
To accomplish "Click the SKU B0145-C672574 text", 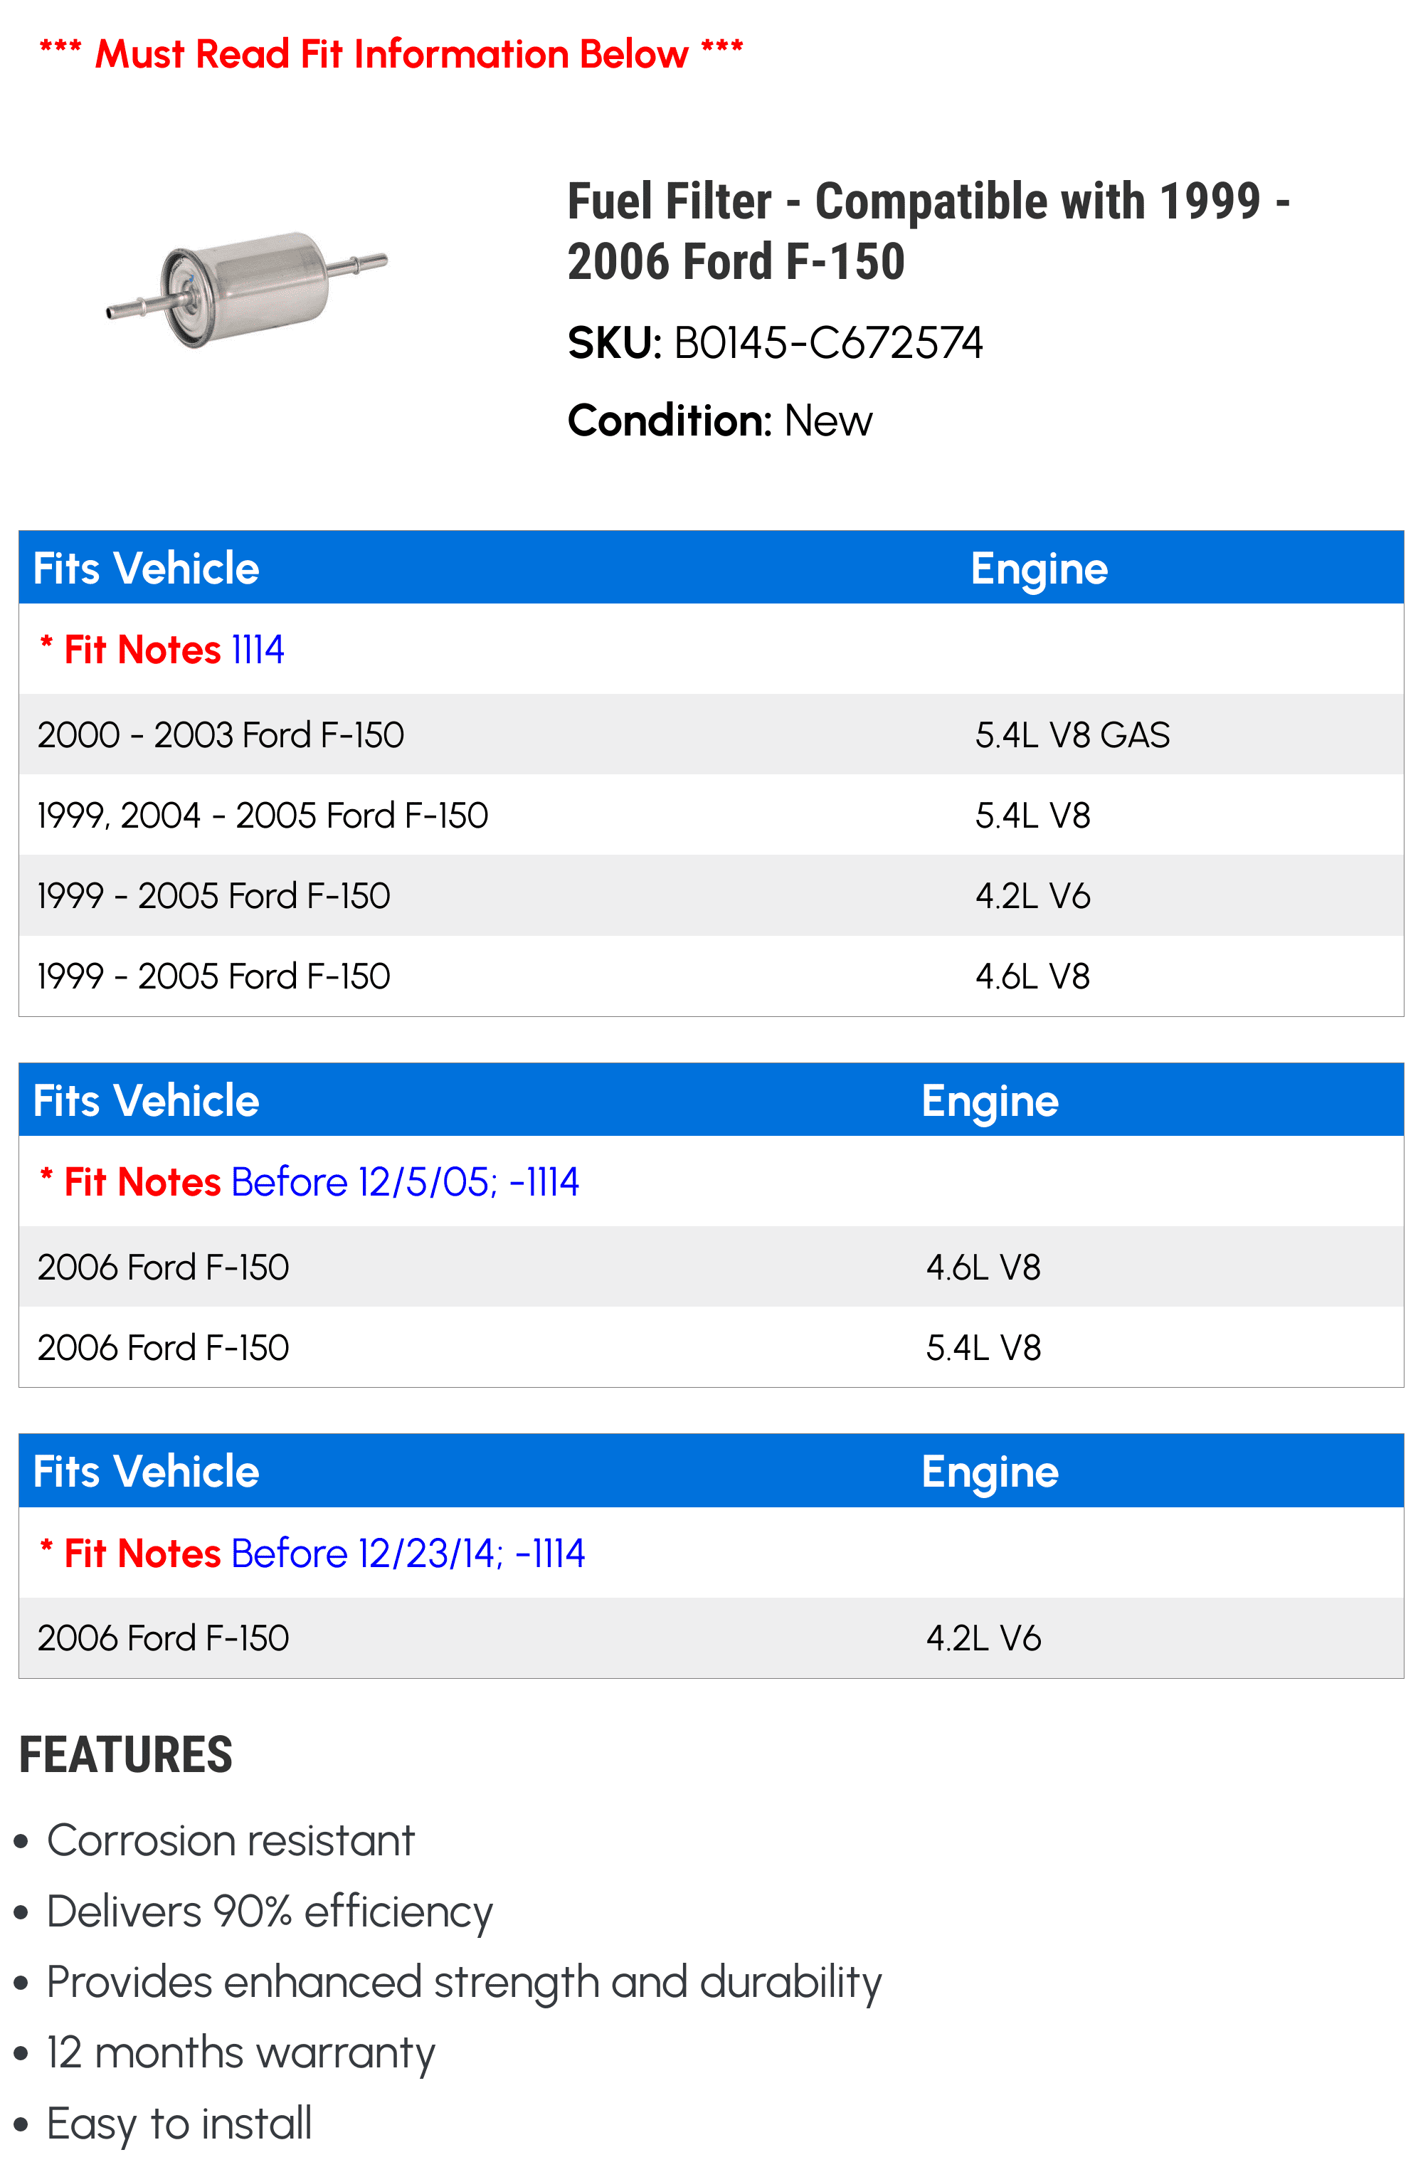I will tap(775, 344).
